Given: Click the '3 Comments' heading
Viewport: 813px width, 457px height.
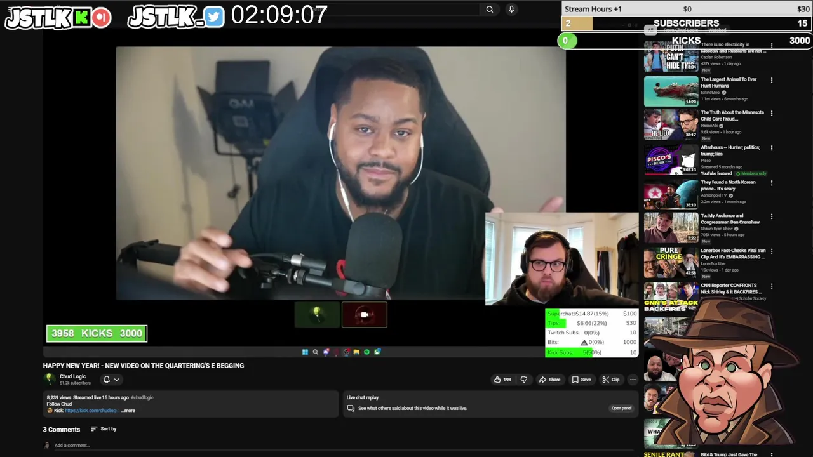Looking at the screenshot, I should (62, 430).
